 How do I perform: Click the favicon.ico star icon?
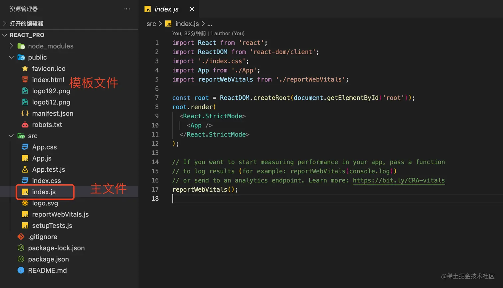(x=25, y=69)
